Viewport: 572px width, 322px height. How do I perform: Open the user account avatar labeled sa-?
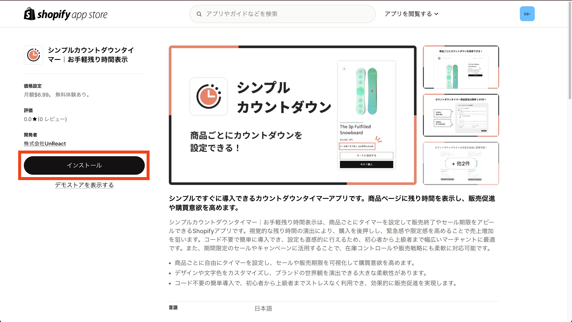click(527, 14)
